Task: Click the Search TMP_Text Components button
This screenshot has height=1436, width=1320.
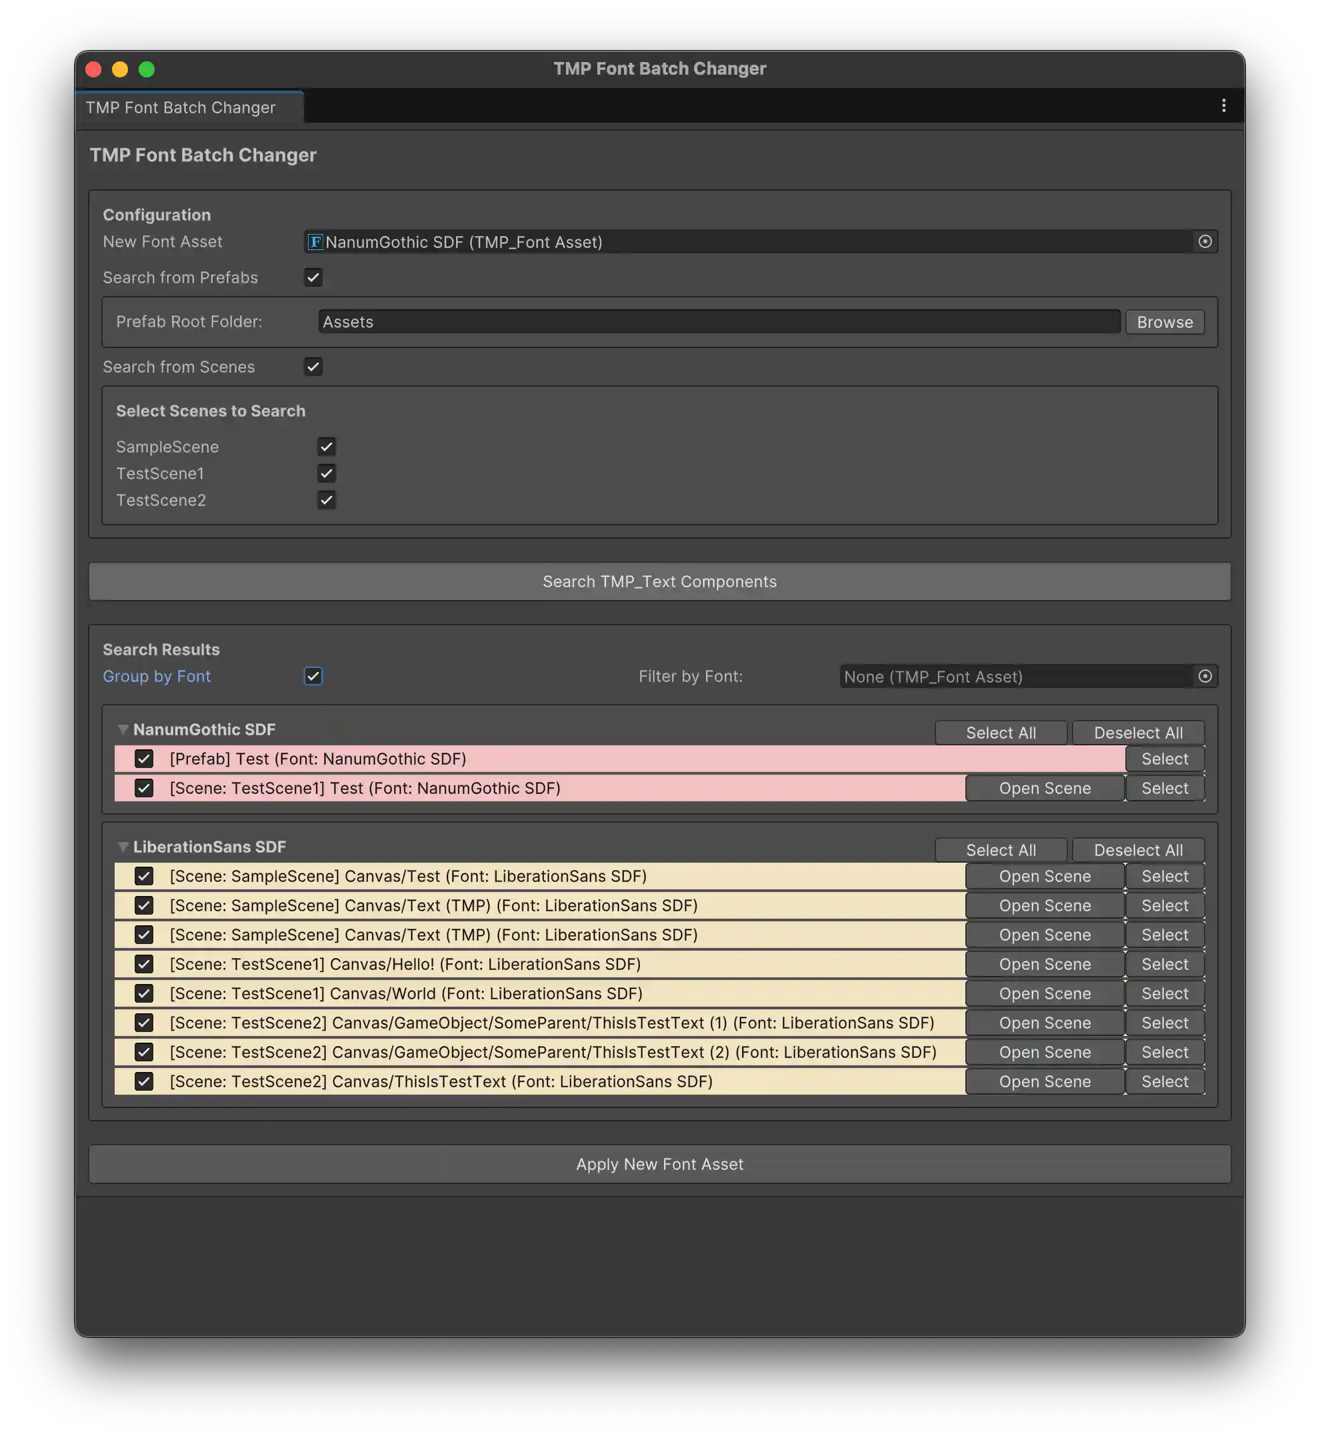Action: point(659,581)
